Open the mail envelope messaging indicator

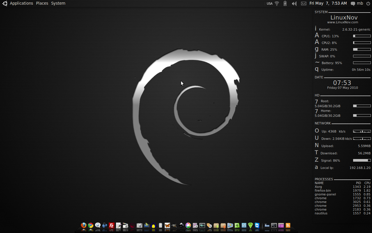(304, 3)
